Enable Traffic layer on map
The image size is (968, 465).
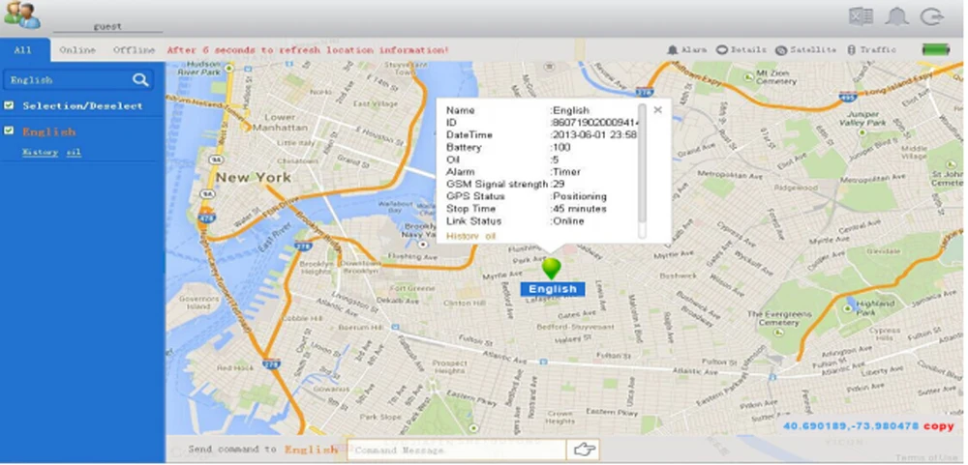(871, 50)
